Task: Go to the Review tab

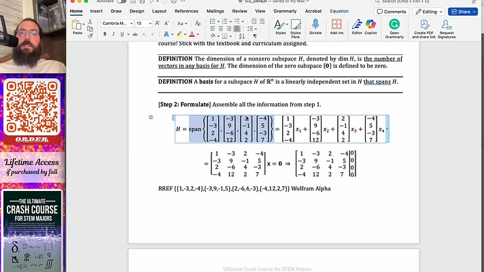Action: pyautogui.click(x=239, y=11)
